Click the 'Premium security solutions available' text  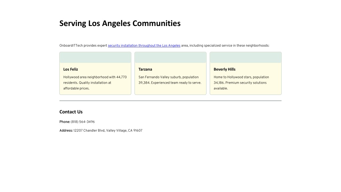coord(240,86)
